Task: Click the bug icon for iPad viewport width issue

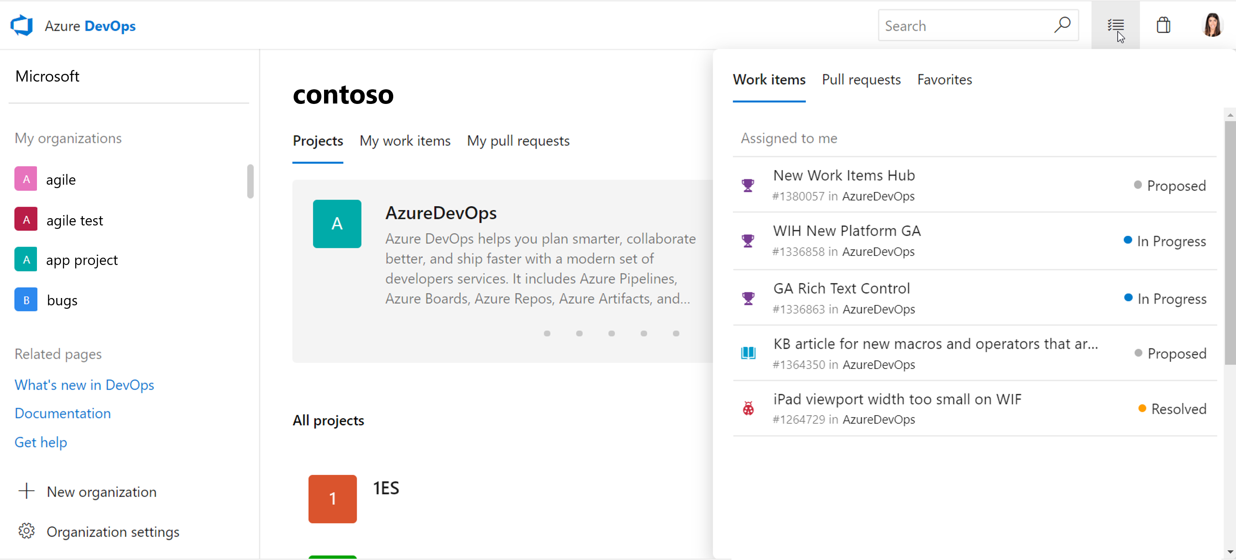Action: [748, 408]
